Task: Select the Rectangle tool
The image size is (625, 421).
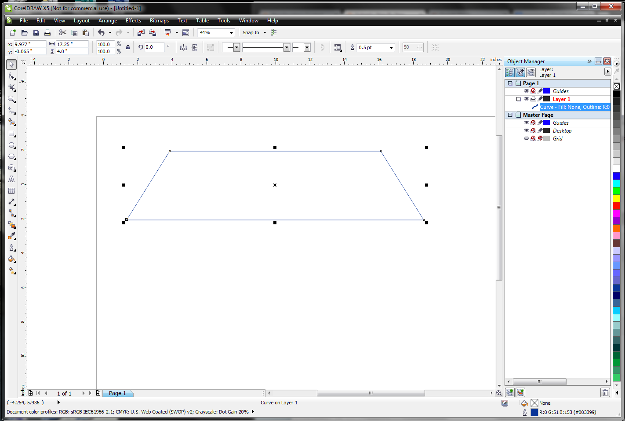Action: coord(12,133)
